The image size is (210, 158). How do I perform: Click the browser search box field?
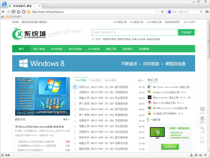185,12
